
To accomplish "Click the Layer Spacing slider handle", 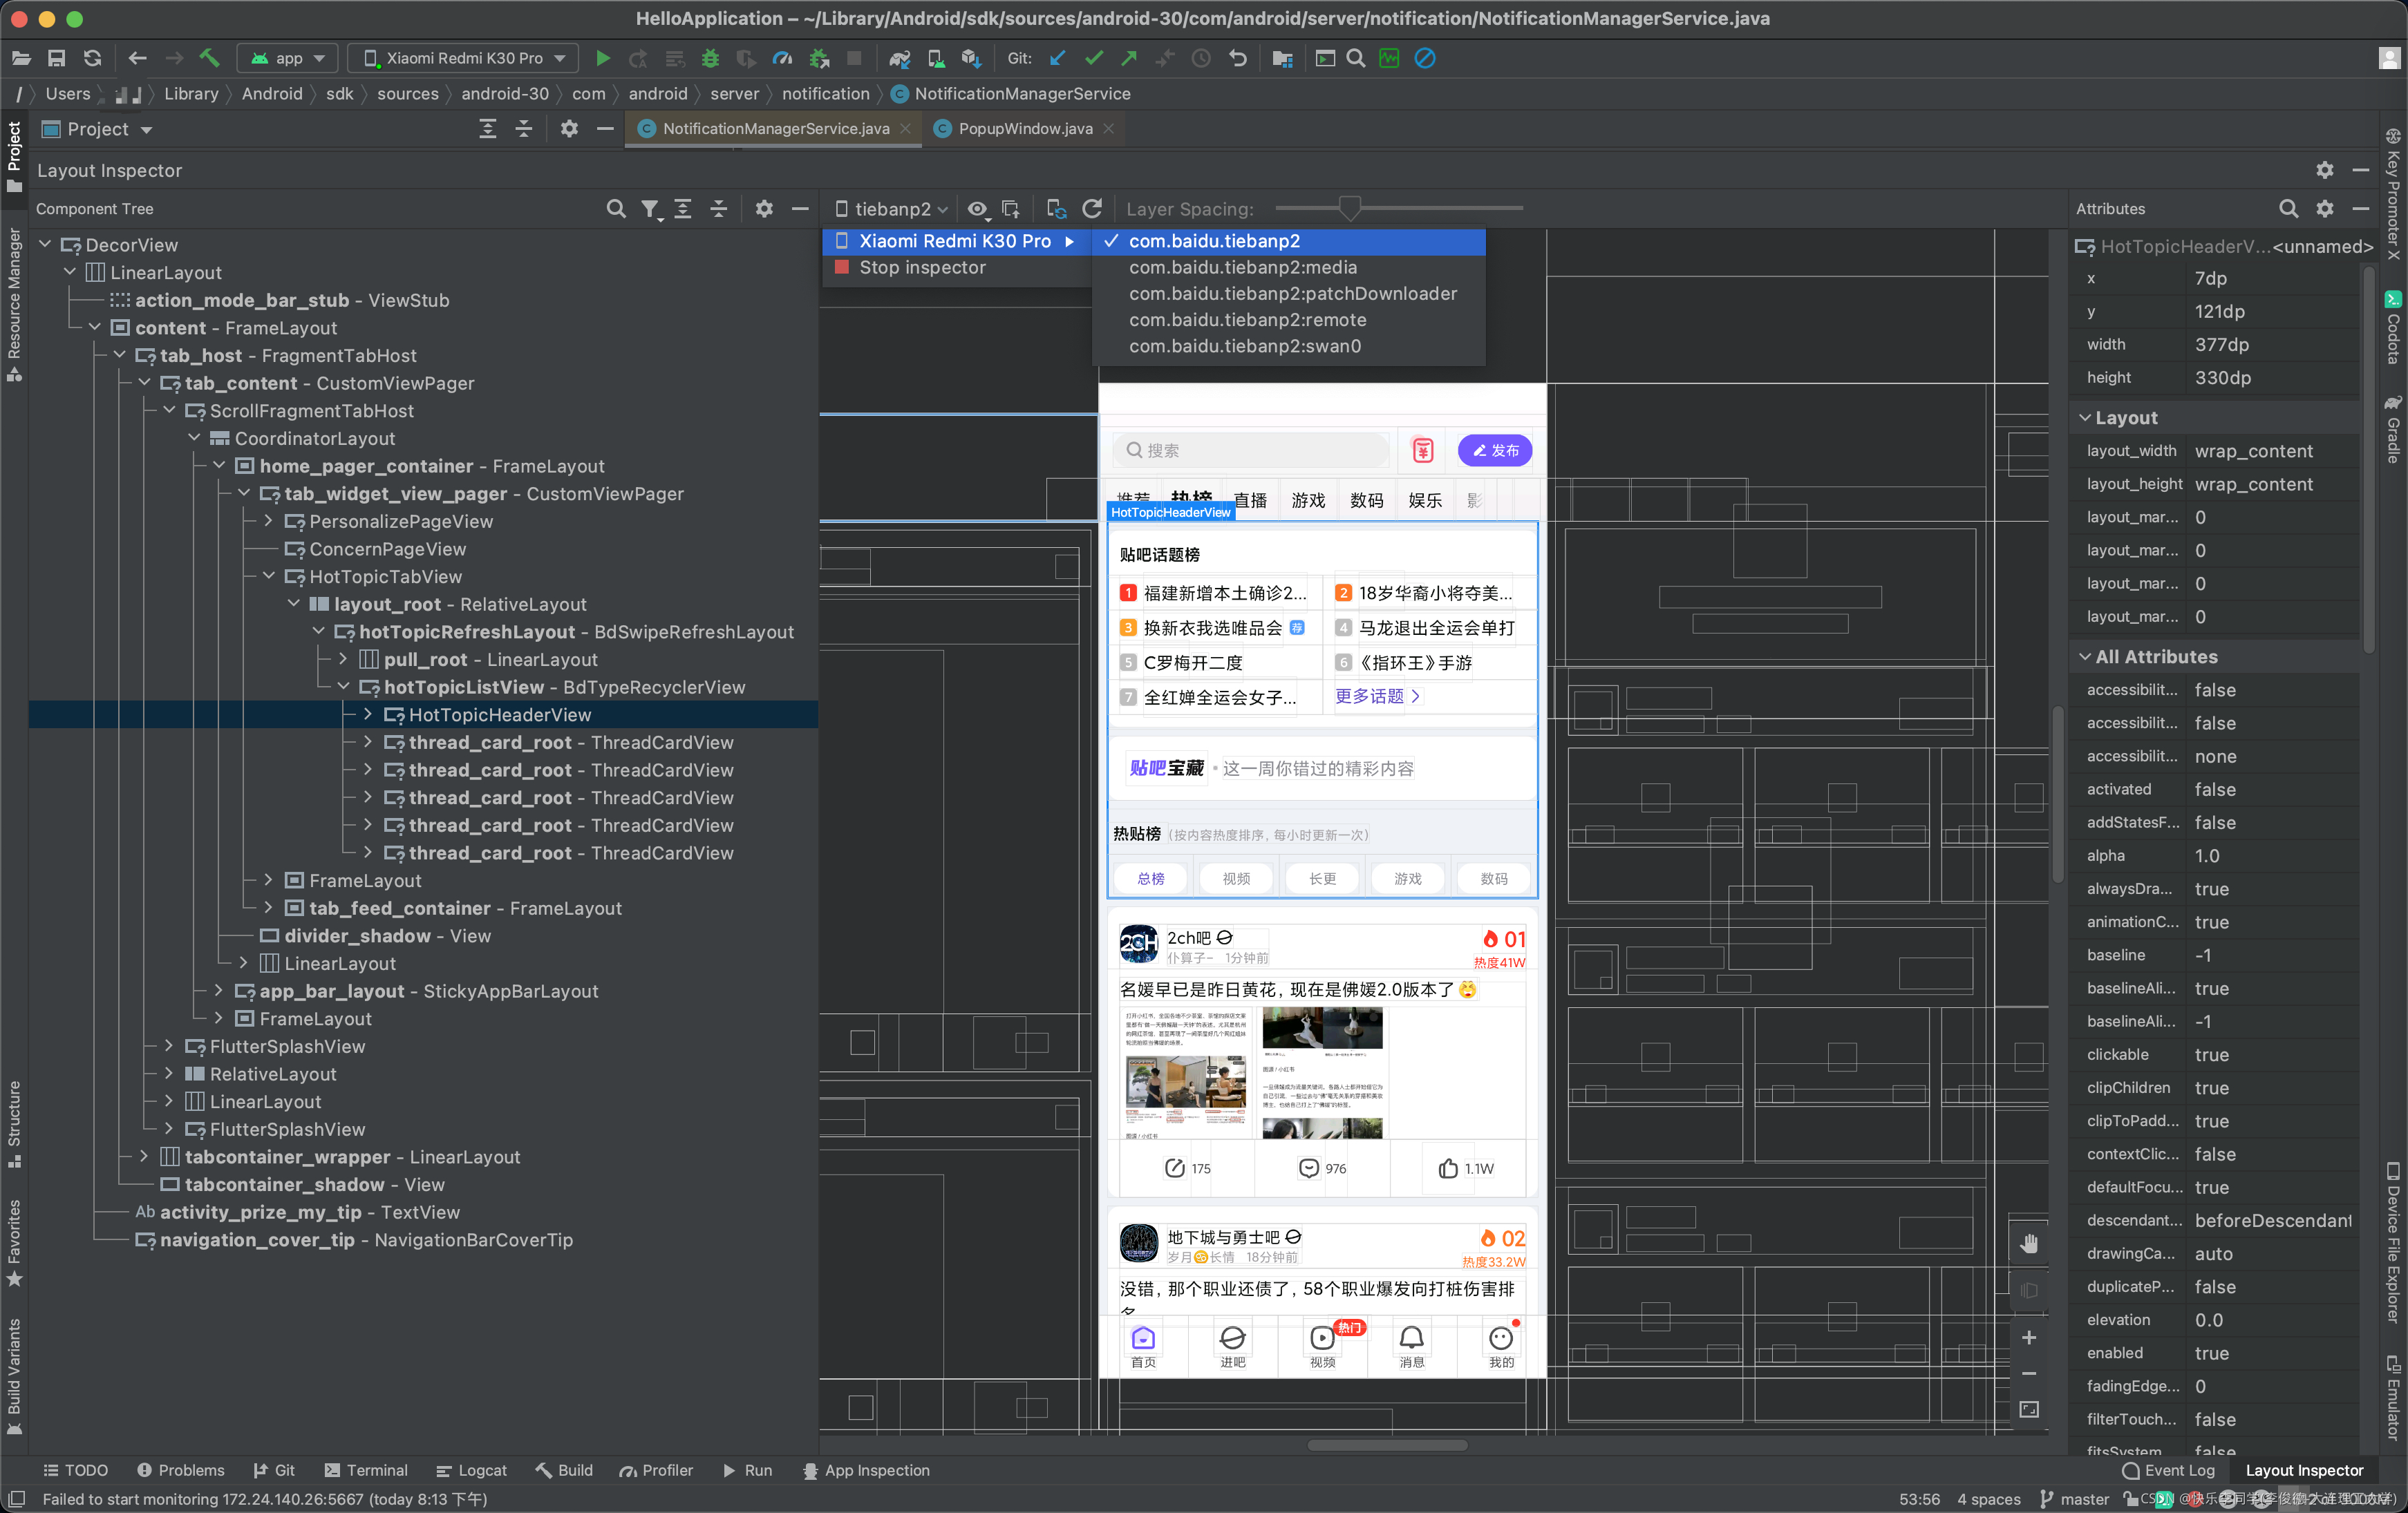I will coord(1349,208).
